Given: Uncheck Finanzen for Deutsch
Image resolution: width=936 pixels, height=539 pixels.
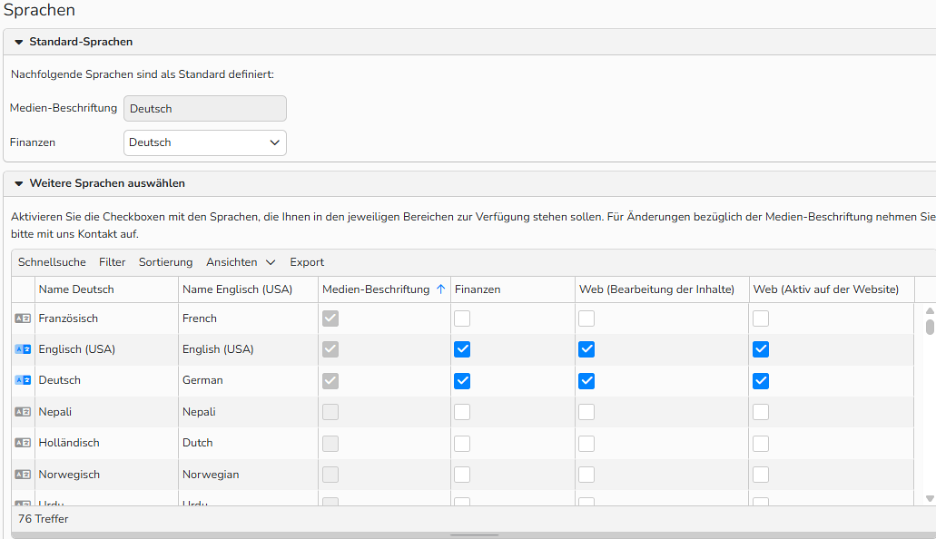Looking at the screenshot, I should pyautogui.click(x=462, y=381).
